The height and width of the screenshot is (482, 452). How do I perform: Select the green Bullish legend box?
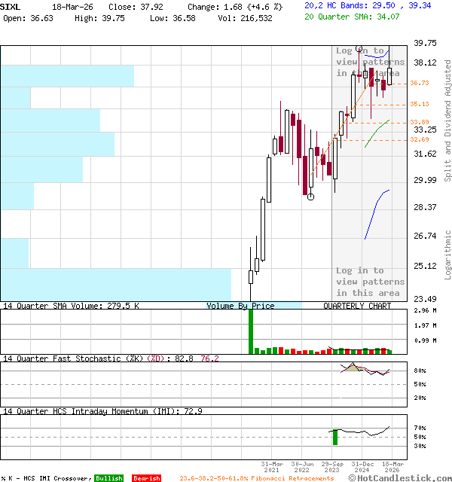pyautogui.click(x=108, y=478)
